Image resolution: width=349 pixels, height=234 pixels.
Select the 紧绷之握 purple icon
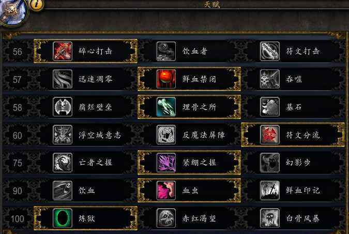tap(166, 163)
